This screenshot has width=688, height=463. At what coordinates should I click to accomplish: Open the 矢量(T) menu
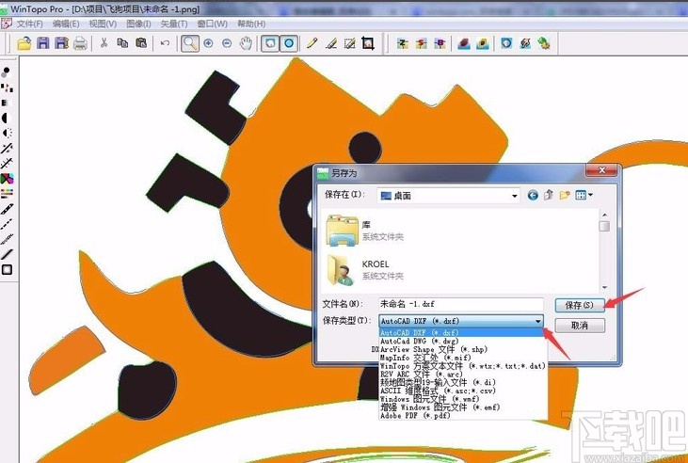174,24
